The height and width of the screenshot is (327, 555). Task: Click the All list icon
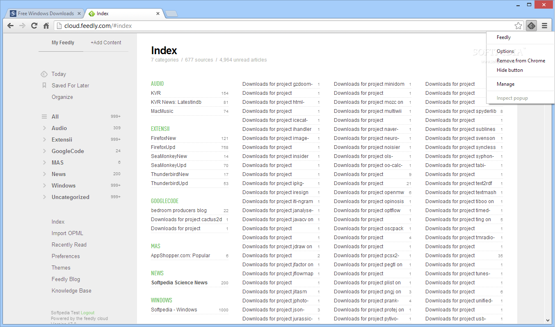pyautogui.click(x=44, y=117)
